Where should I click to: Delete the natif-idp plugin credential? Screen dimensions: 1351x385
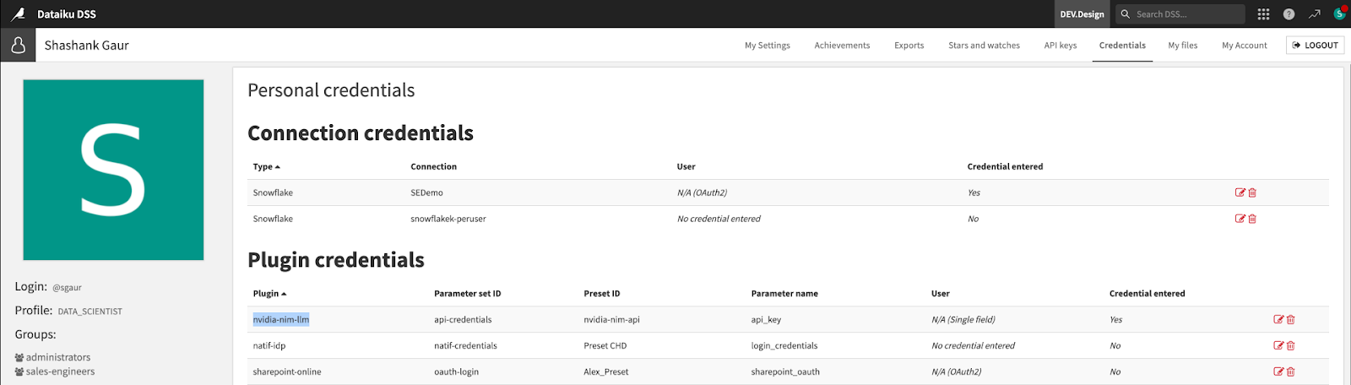click(1290, 345)
